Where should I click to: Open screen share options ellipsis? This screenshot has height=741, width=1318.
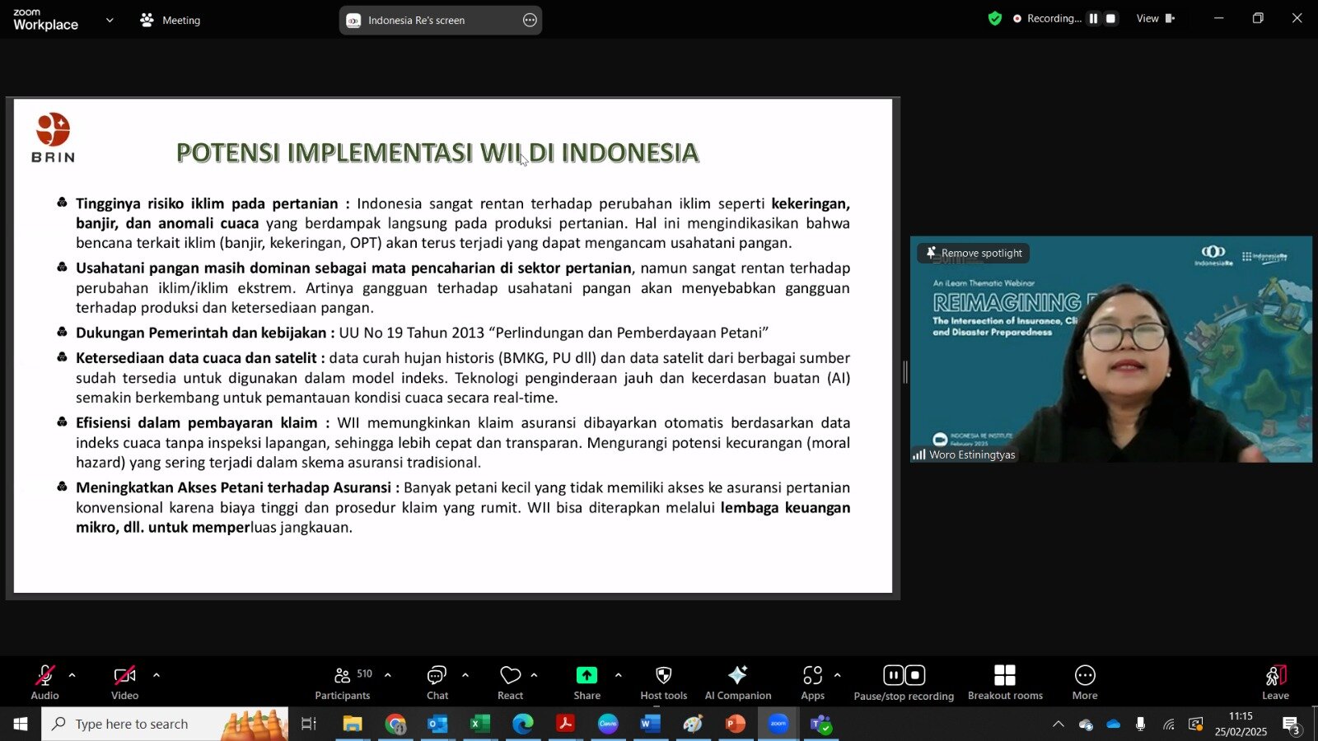[x=530, y=20]
